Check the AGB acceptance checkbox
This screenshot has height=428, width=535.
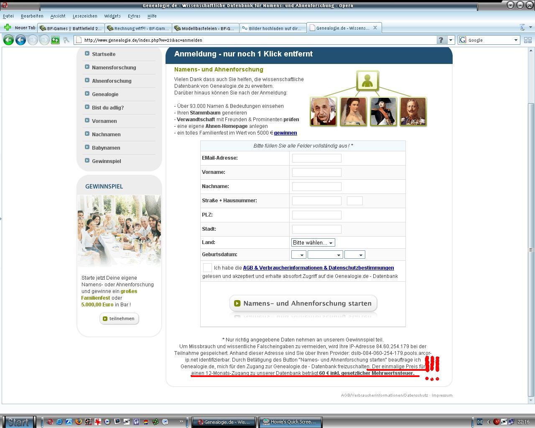pyautogui.click(x=207, y=267)
